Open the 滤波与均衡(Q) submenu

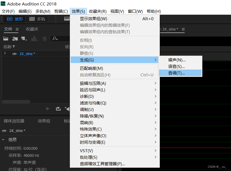click(x=115, y=103)
